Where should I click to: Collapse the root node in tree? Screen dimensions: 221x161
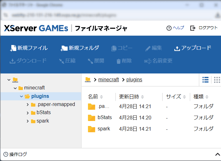click(9, 80)
